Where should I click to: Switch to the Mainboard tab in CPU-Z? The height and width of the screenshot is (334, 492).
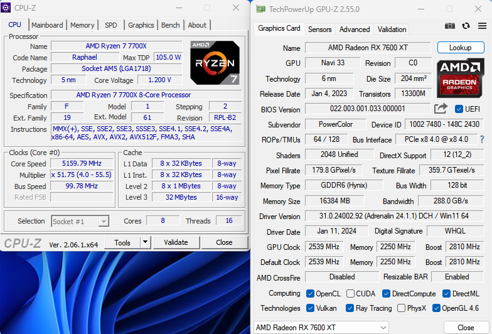tap(47, 25)
